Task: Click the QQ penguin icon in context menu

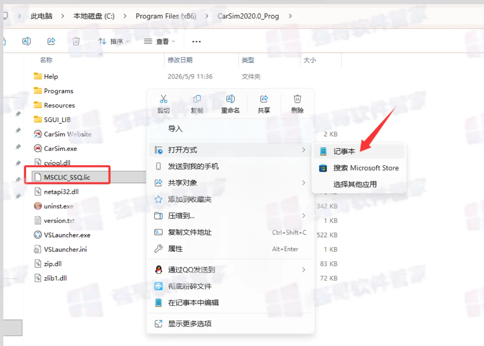Action: pyautogui.click(x=158, y=269)
